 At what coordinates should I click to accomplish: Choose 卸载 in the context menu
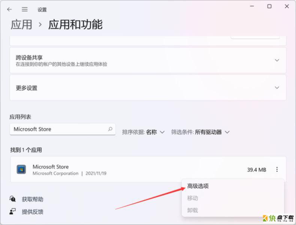coord(192,210)
